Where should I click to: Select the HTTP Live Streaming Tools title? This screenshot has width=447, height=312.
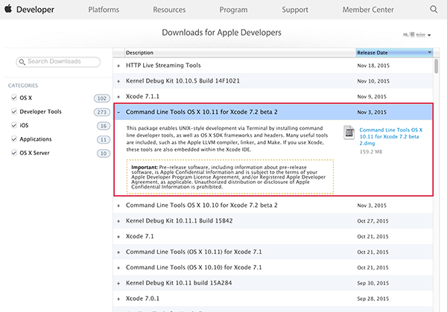163,66
